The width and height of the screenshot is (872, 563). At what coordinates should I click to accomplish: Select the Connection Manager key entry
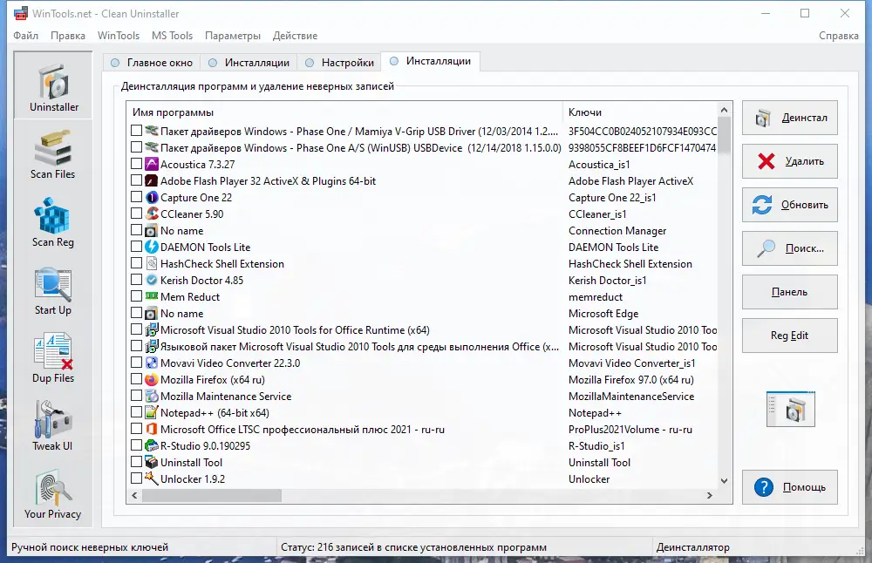coord(617,230)
